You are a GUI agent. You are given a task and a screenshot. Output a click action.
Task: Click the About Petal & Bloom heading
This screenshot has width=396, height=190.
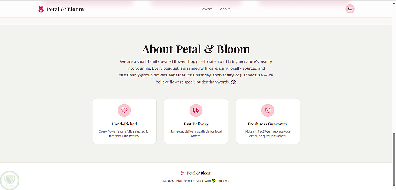(x=196, y=49)
